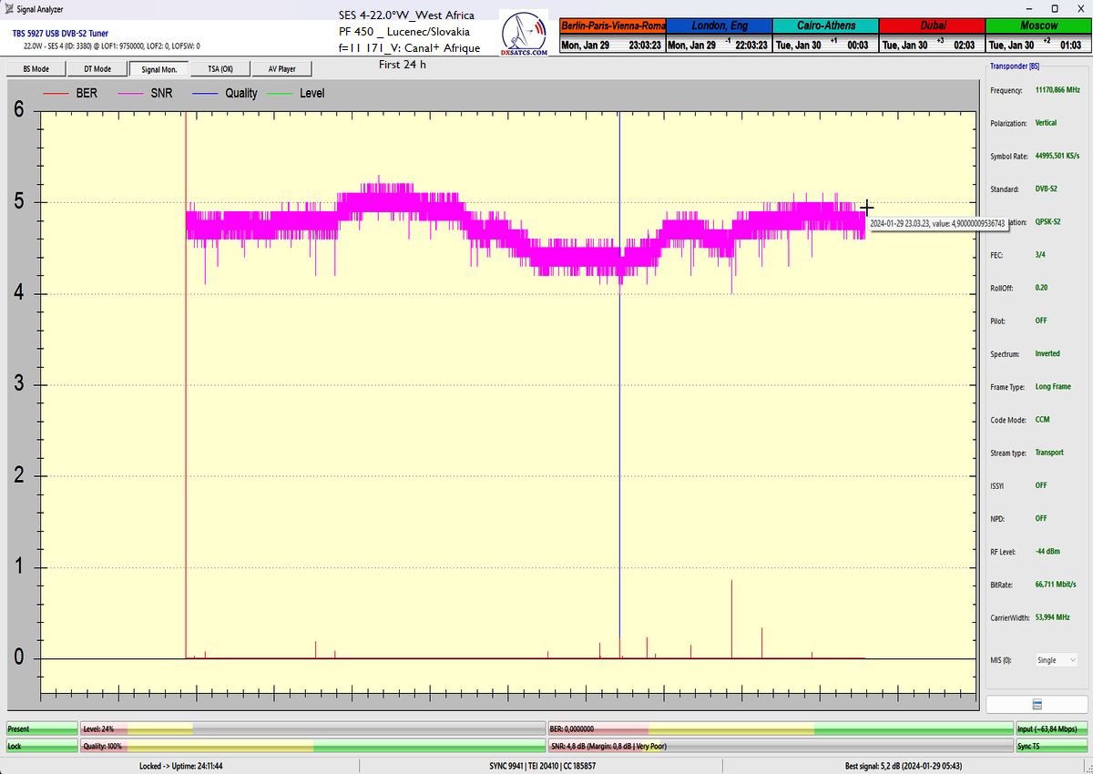Click the Present status indicator

(41, 728)
